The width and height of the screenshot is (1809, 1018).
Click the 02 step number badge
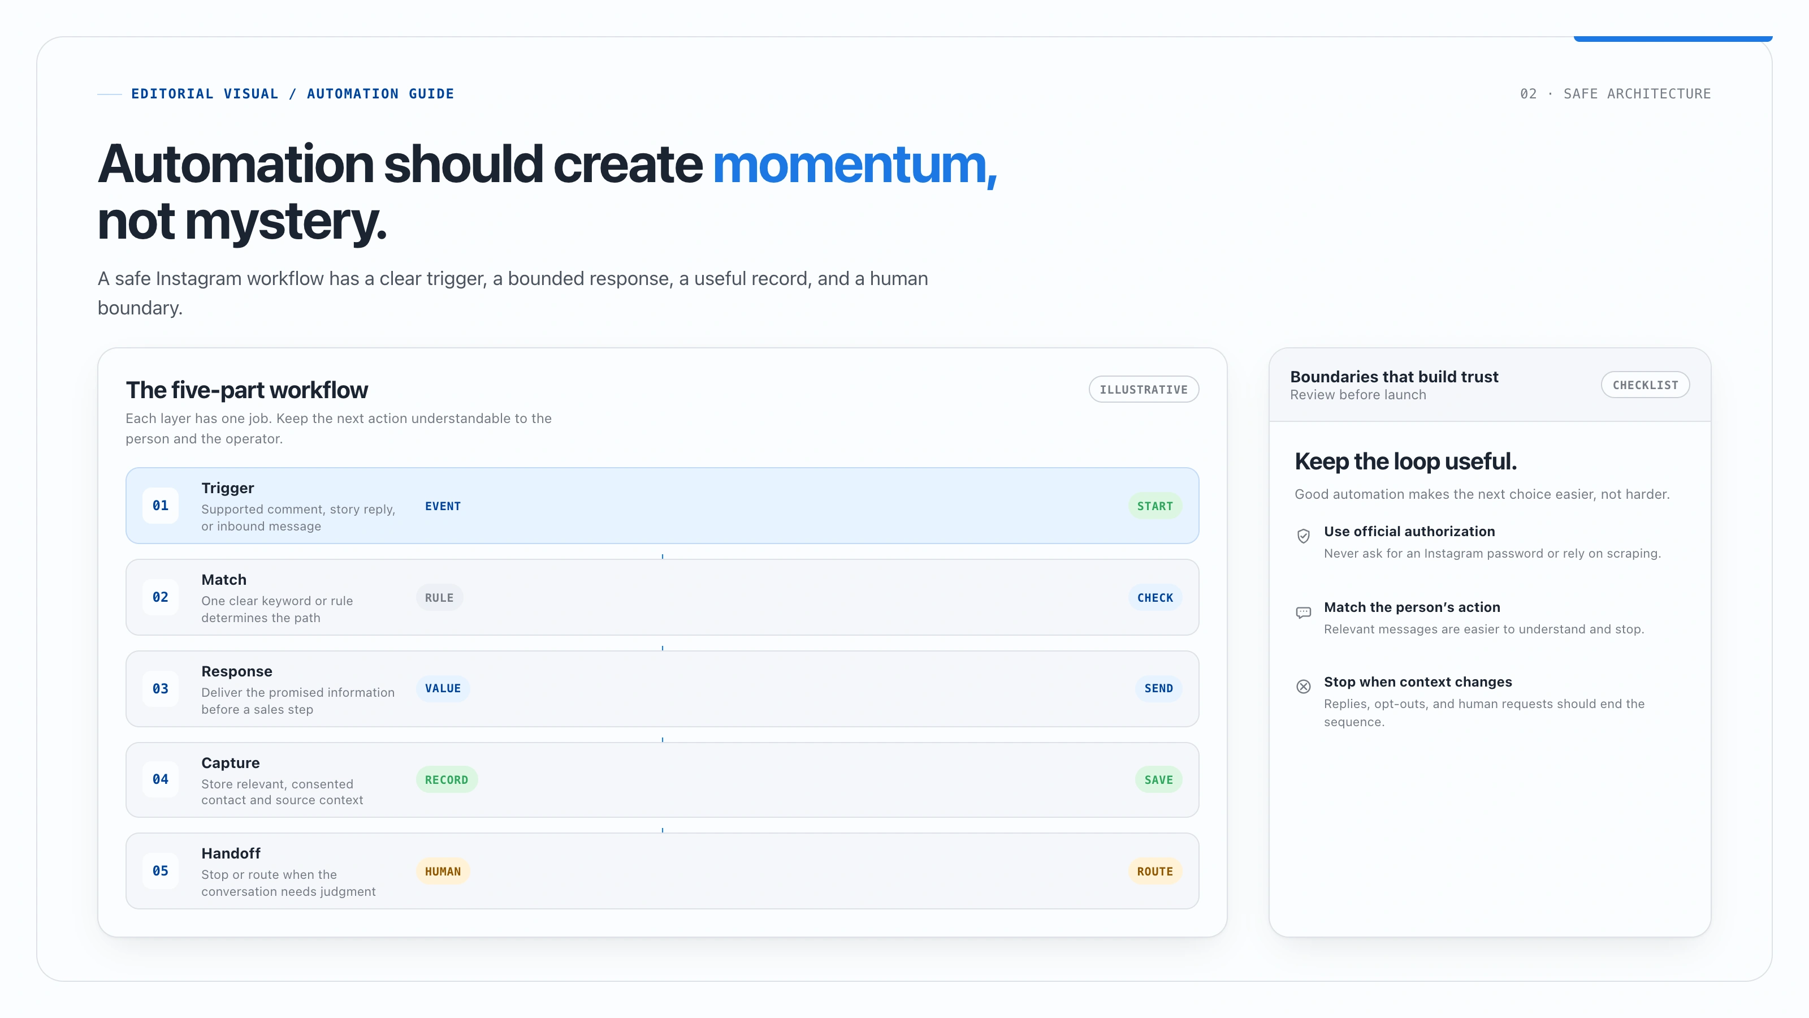pos(160,597)
